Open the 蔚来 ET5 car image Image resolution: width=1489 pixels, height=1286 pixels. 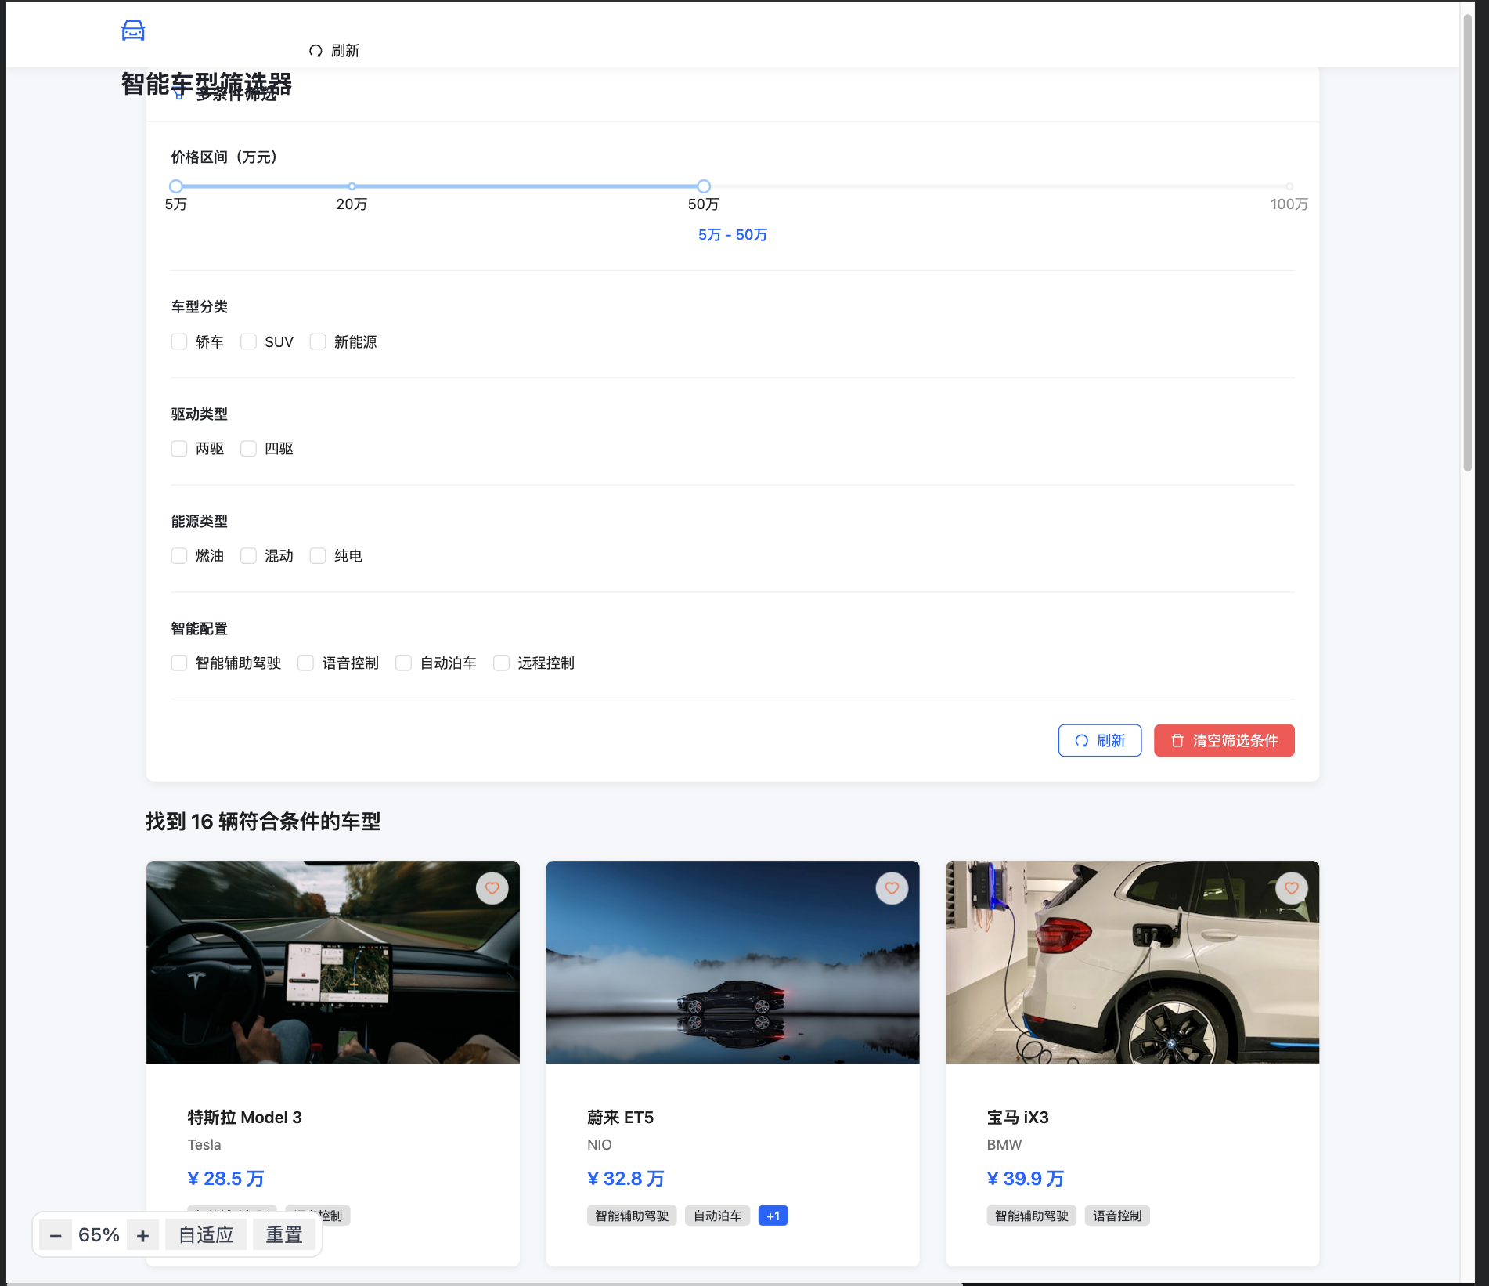(x=733, y=963)
